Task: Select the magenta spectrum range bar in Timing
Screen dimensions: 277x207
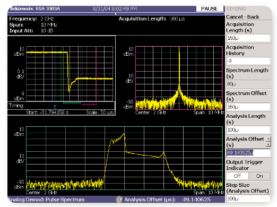Action: [x=89, y=104]
